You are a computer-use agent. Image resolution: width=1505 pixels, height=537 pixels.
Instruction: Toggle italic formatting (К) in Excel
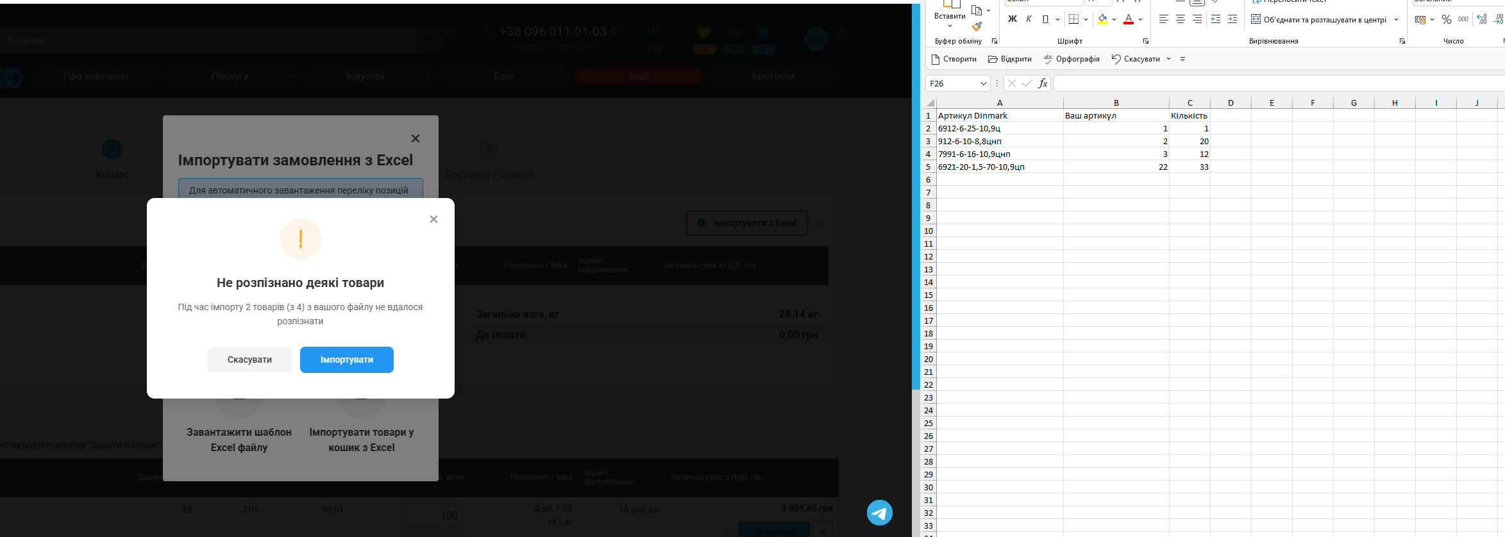pyautogui.click(x=1029, y=19)
